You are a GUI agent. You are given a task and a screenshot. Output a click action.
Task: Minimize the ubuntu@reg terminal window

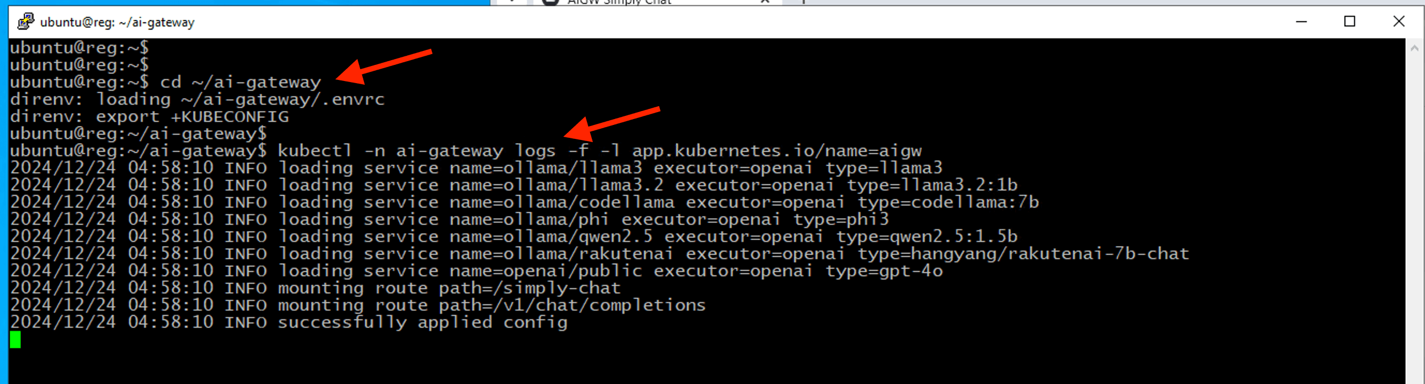1301,21
